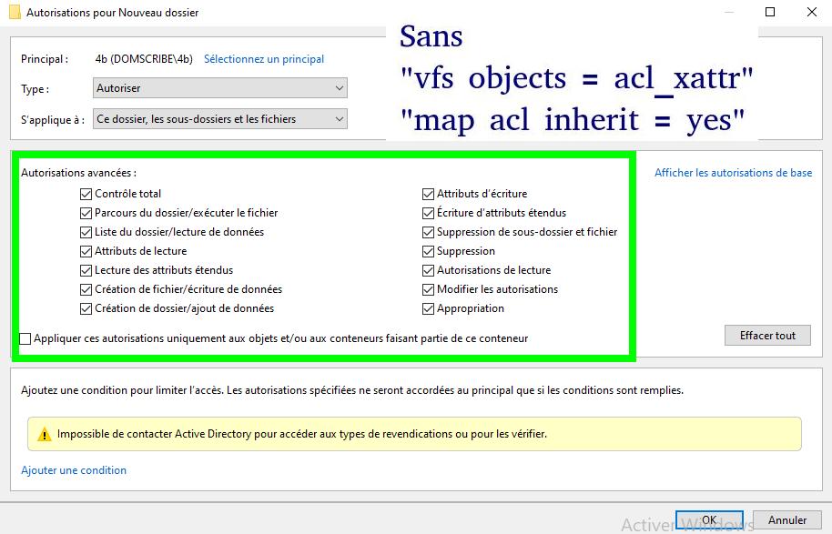Toggle Création de fichier/écriture de données
Image resolution: width=832 pixels, height=534 pixels.
pos(86,289)
